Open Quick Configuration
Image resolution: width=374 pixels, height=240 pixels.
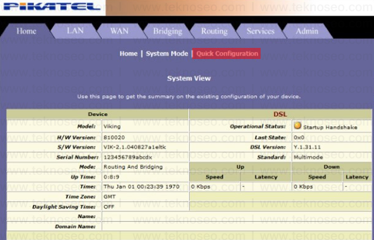pyautogui.click(x=227, y=54)
